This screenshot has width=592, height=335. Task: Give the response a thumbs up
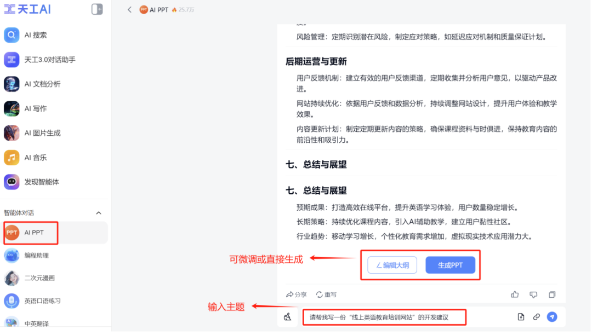[x=514, y=294]
